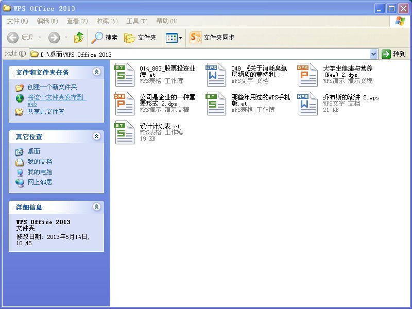Select 那些年用过的WPS手机版.et file icon
The height and width of the screenshot is (309, 412).
pos(216,104)
